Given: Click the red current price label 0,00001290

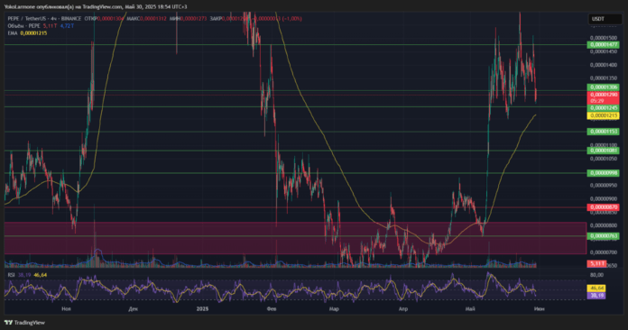Looking at the screenshot, I should click(x=603, y=97).
